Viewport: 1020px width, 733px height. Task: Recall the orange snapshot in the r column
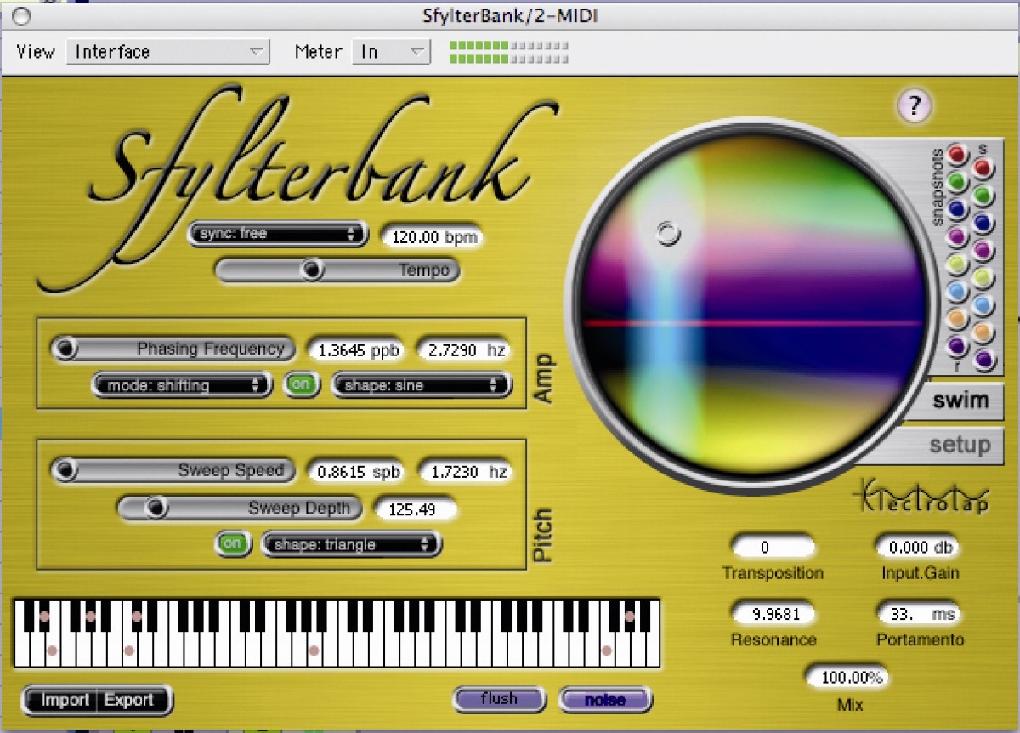959,318
